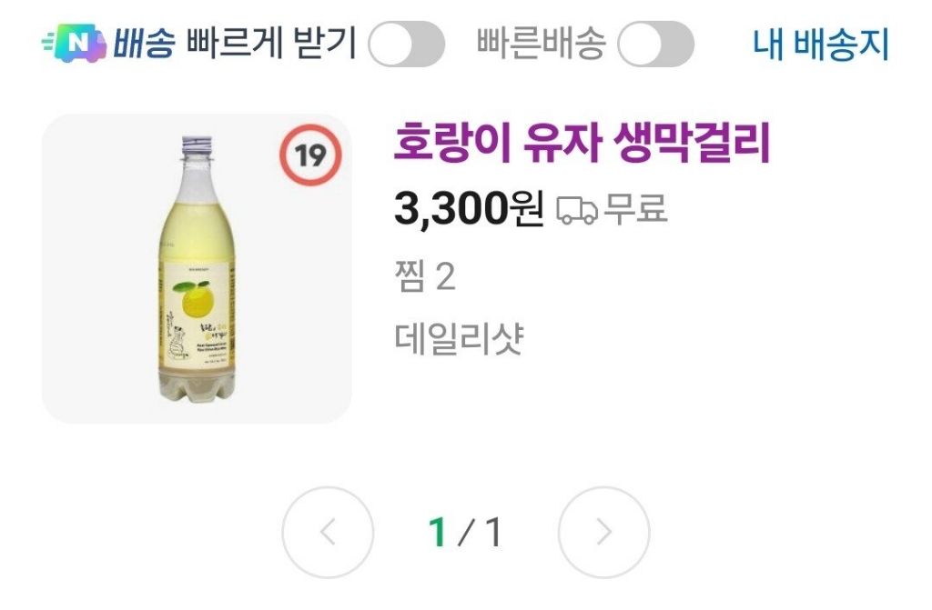The image size is (932, 610).
Task: Open the 내 배송지 link
Action: coord(820,43)
